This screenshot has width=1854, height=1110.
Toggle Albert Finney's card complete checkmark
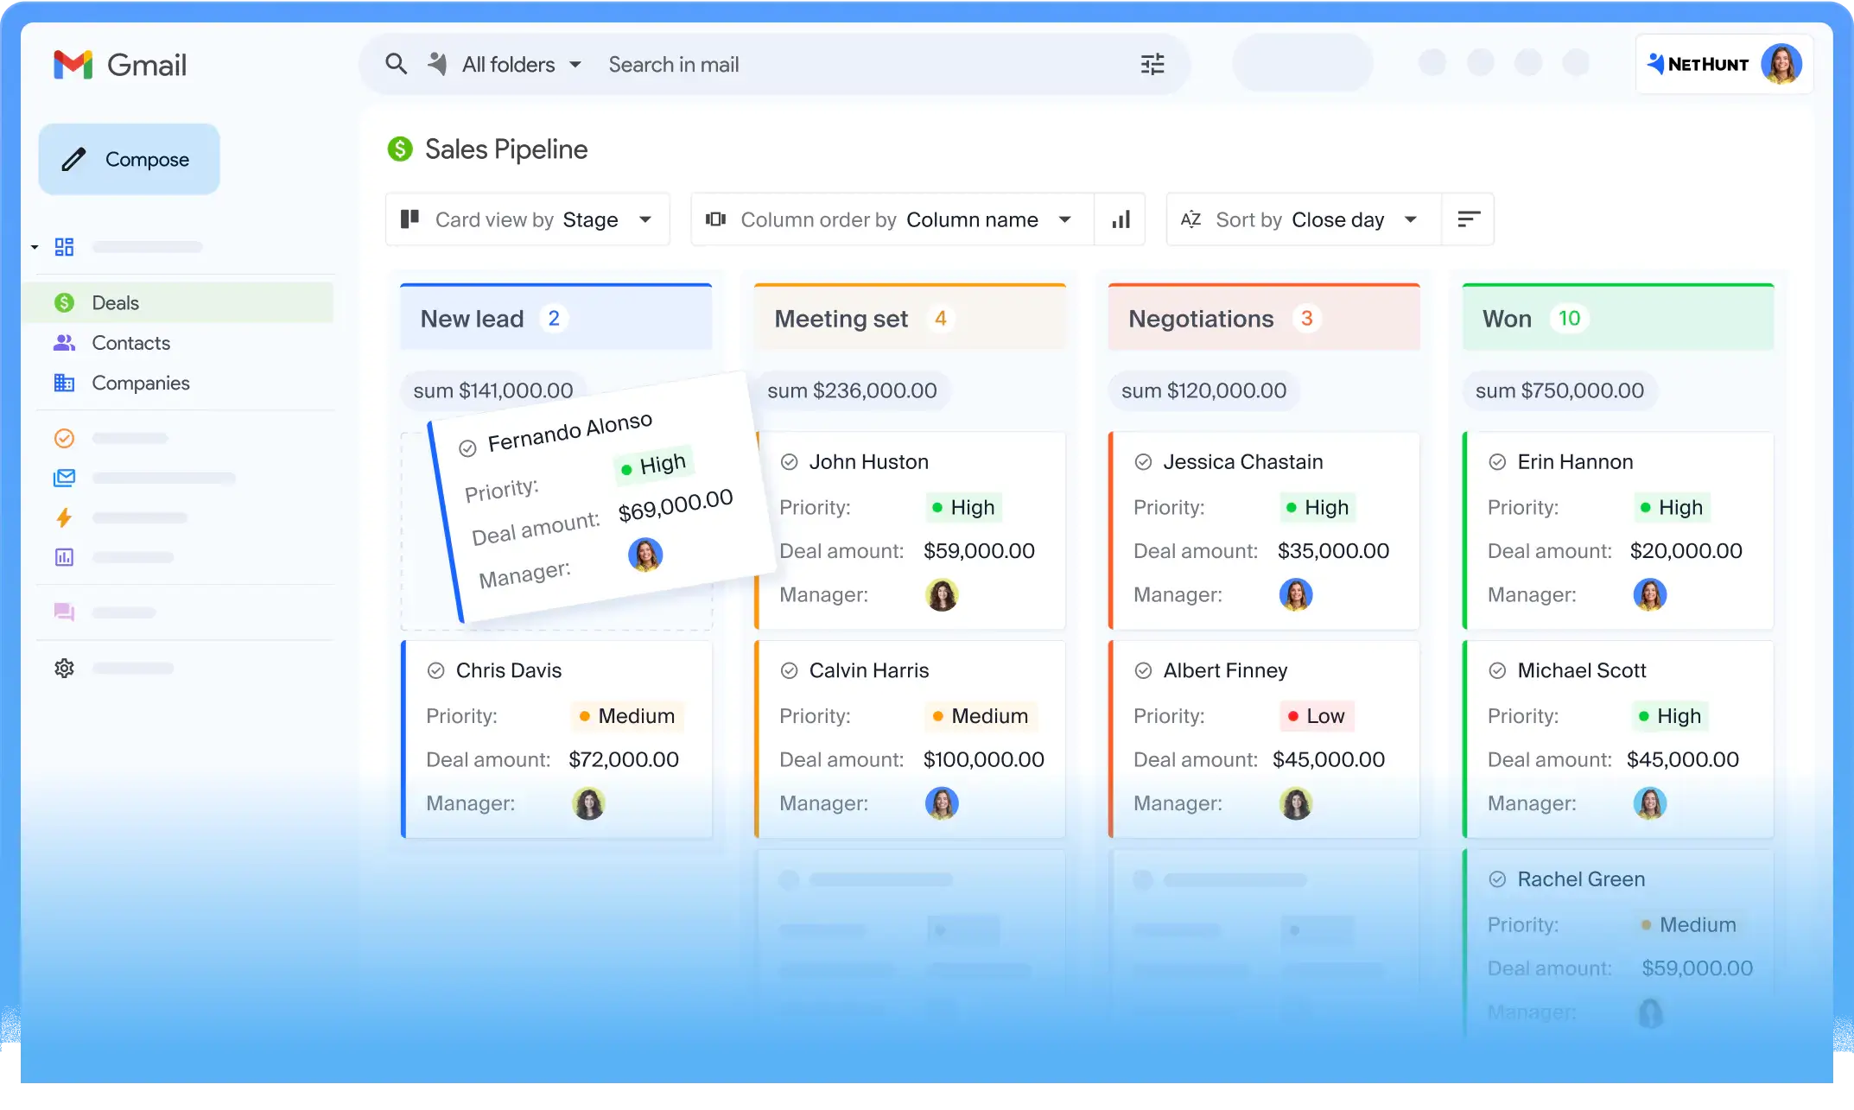click(1144, 669)
